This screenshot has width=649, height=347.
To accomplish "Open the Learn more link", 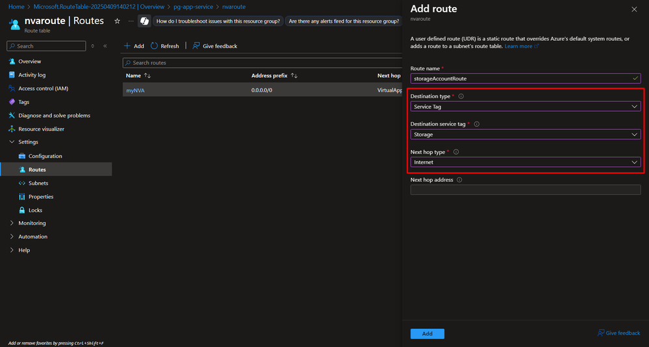I will (518, 46).
